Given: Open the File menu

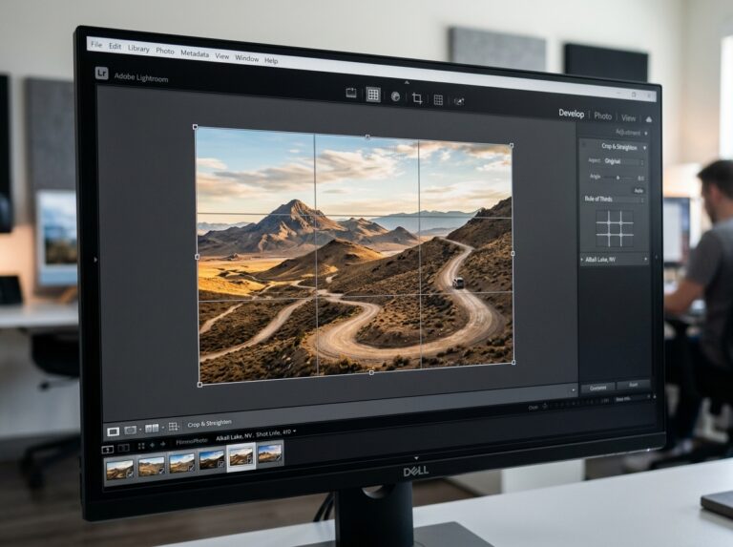Looking at the screenshot, I should pos(96,45).
